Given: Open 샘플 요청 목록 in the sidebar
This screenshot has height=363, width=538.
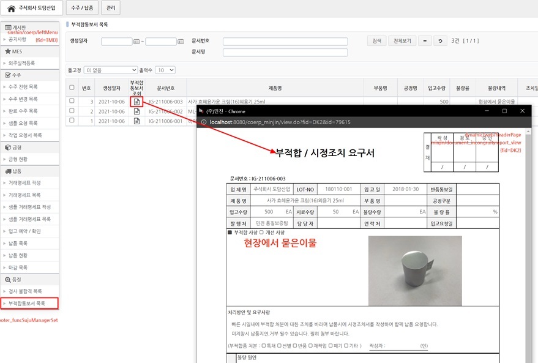Looking at the screenshot, I should point(23,123).
